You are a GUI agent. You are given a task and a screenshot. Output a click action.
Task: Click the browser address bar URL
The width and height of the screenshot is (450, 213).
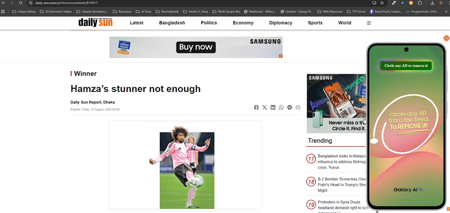point(66,3)
